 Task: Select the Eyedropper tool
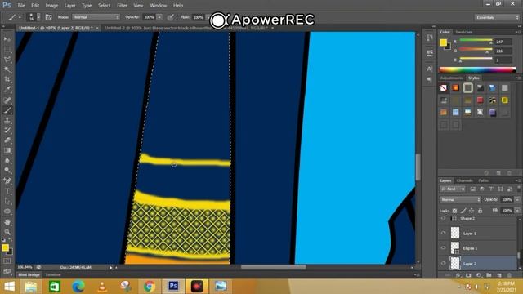7,89
